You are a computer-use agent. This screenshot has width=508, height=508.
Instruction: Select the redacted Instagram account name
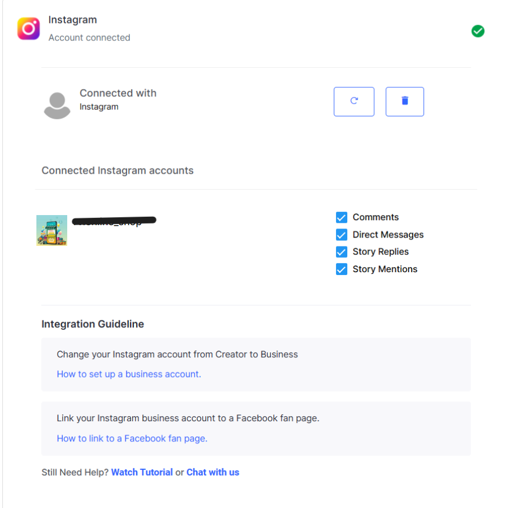coord(114,221)
